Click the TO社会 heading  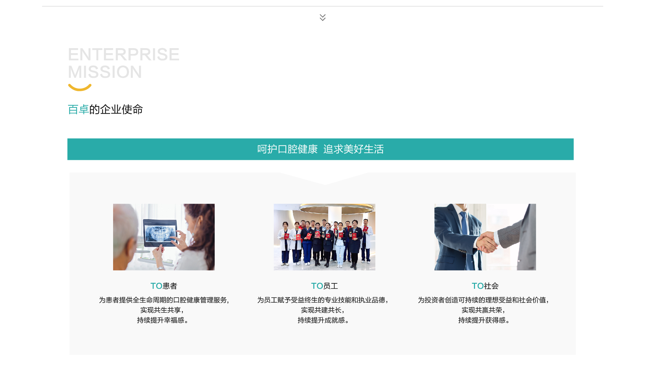tap(485, 286)
